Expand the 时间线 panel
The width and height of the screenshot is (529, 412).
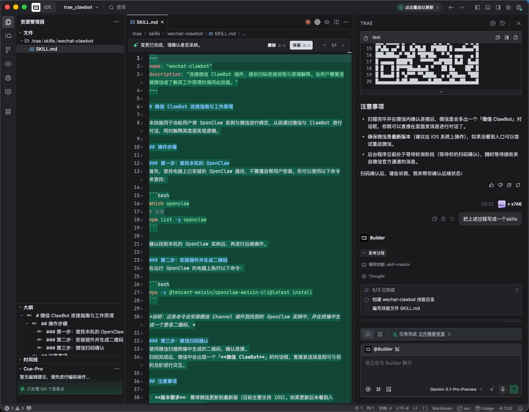(x=30, y=359)
